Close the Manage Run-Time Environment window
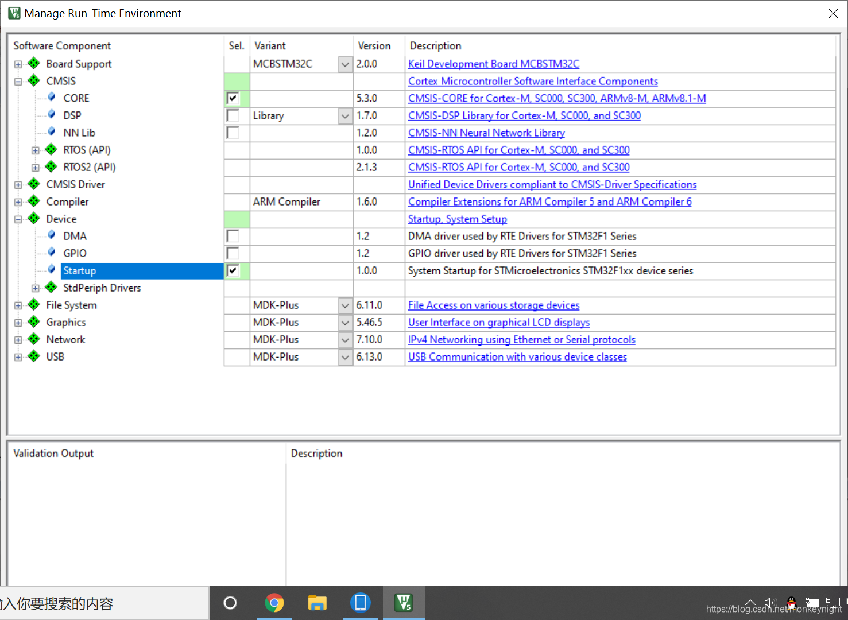 click(833, 13)
